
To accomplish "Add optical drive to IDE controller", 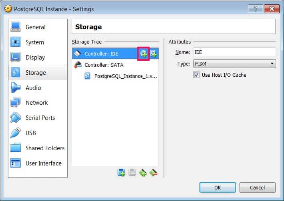I will pos(143,54).
